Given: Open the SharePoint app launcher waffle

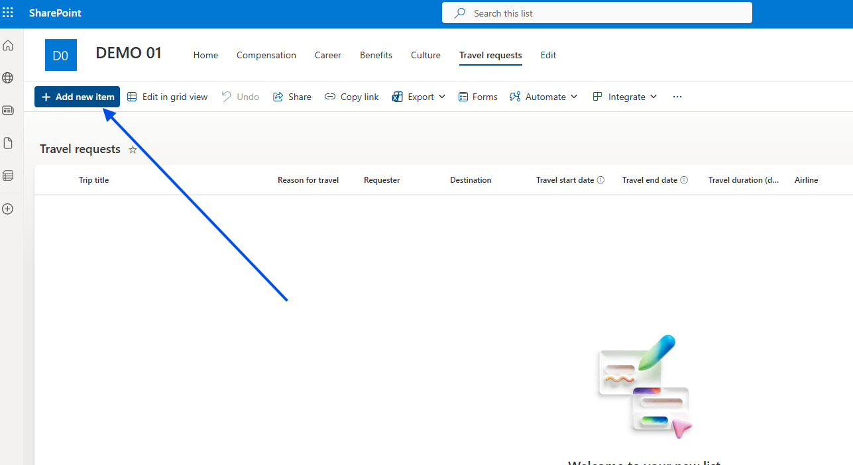Looking at the screenshot, I should tap(8, 13).
